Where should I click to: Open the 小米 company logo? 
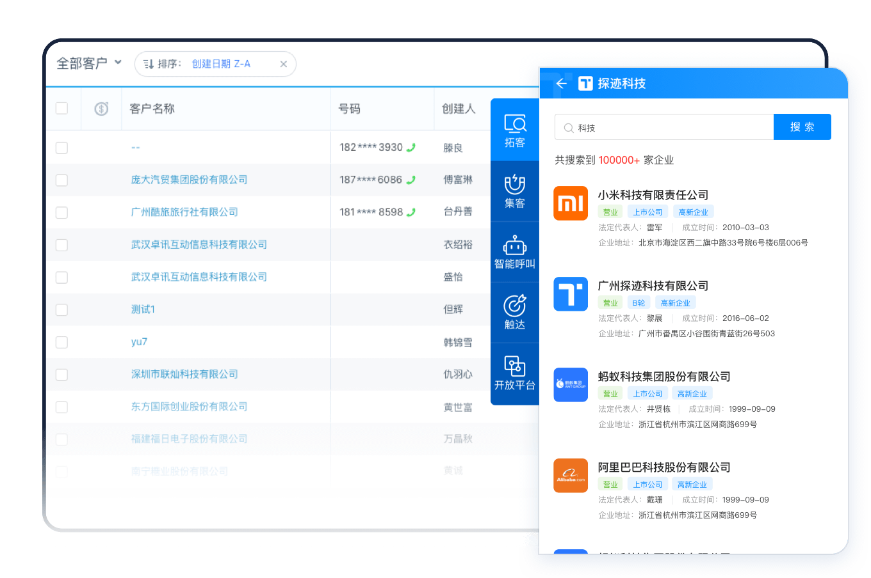pos(571,203)
